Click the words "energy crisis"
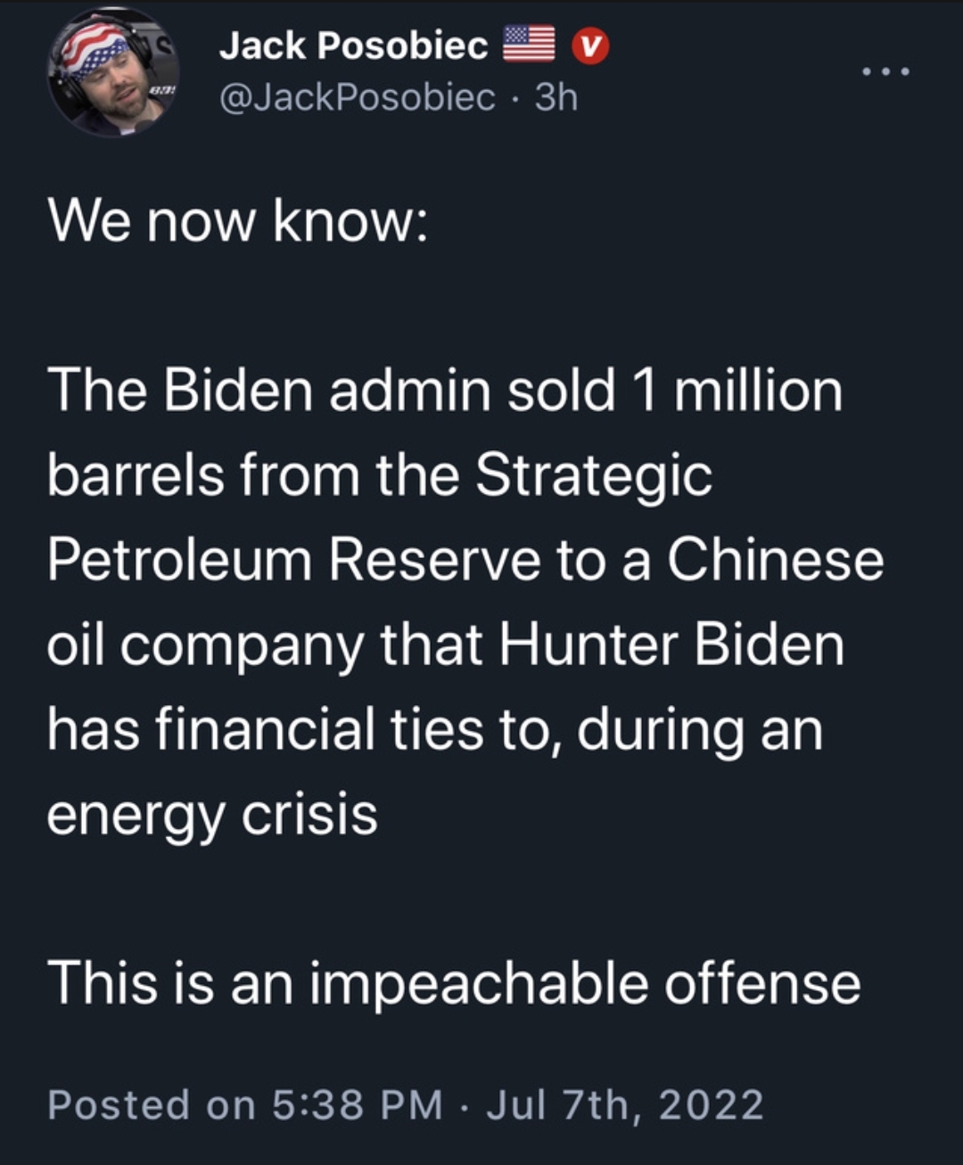Screen dimensions: 963x1165 212,814
